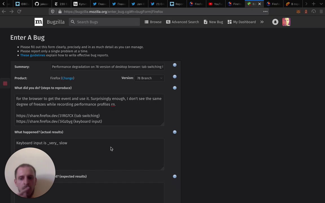Switch to the (1) Em Twitter tab
The width and height of the screenshot is (325, 203).
(157, 4)
